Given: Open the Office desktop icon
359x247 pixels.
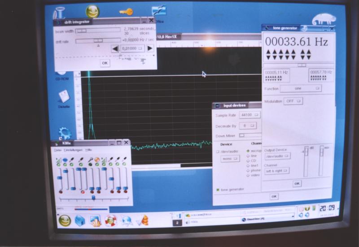Looking at the screenshot, I should coord(159,12).
